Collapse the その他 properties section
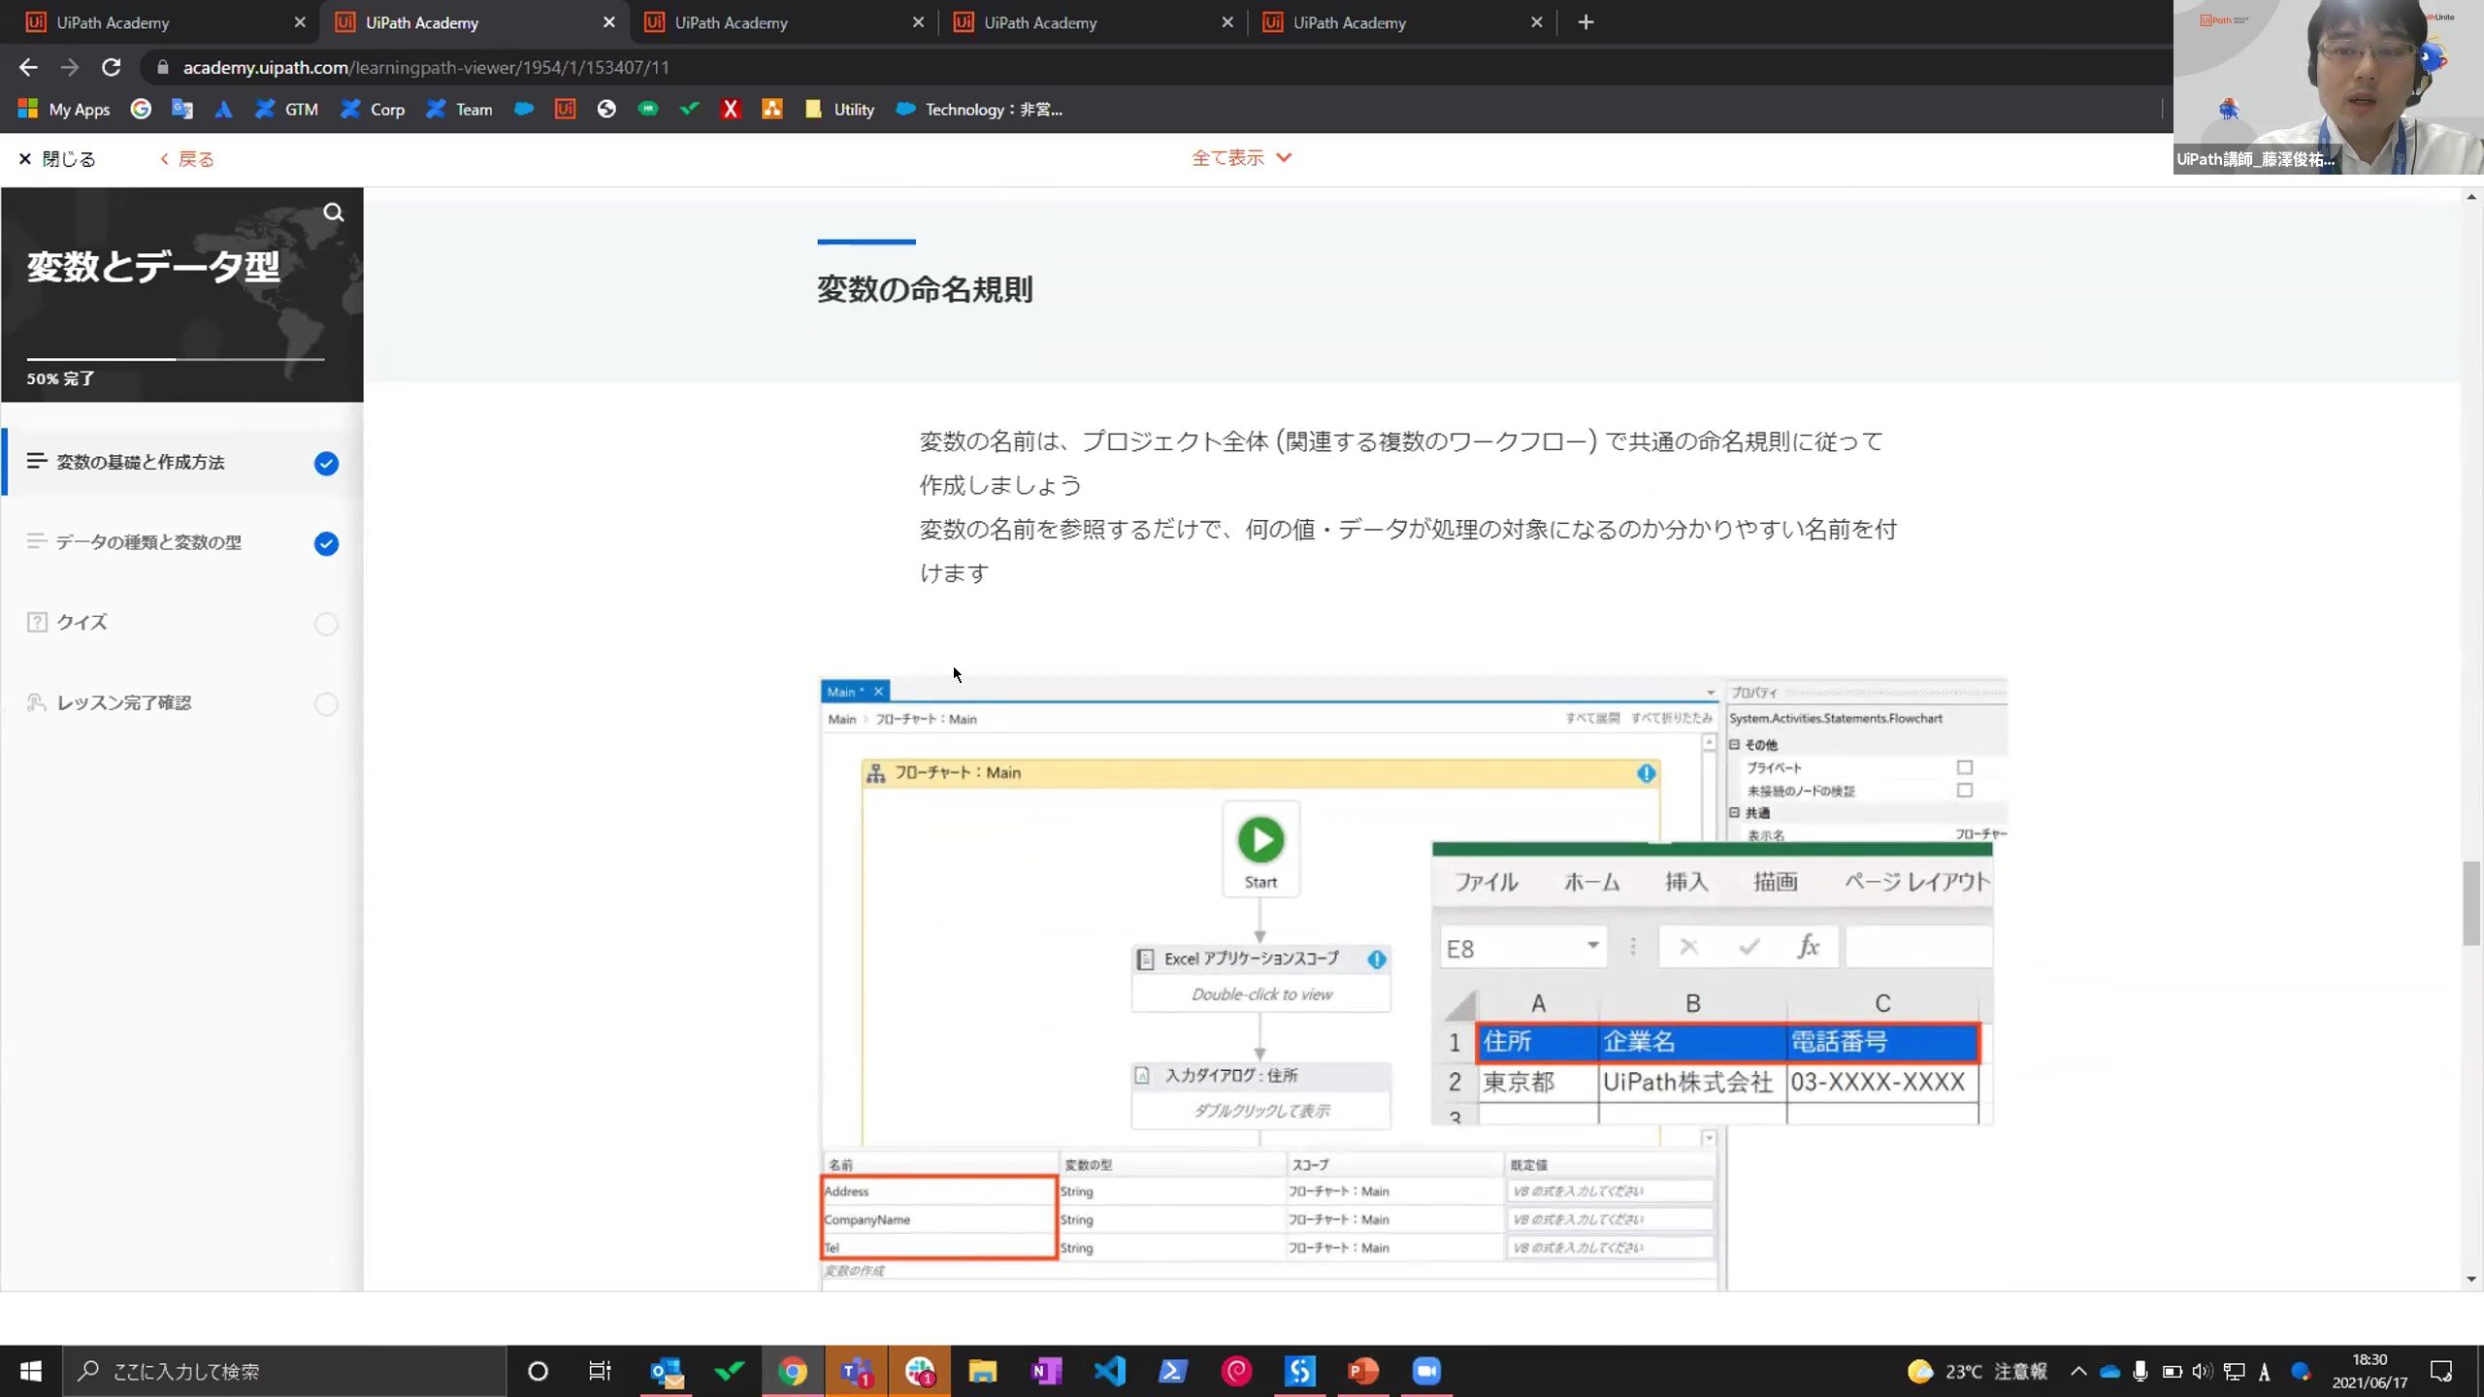 1735,745
